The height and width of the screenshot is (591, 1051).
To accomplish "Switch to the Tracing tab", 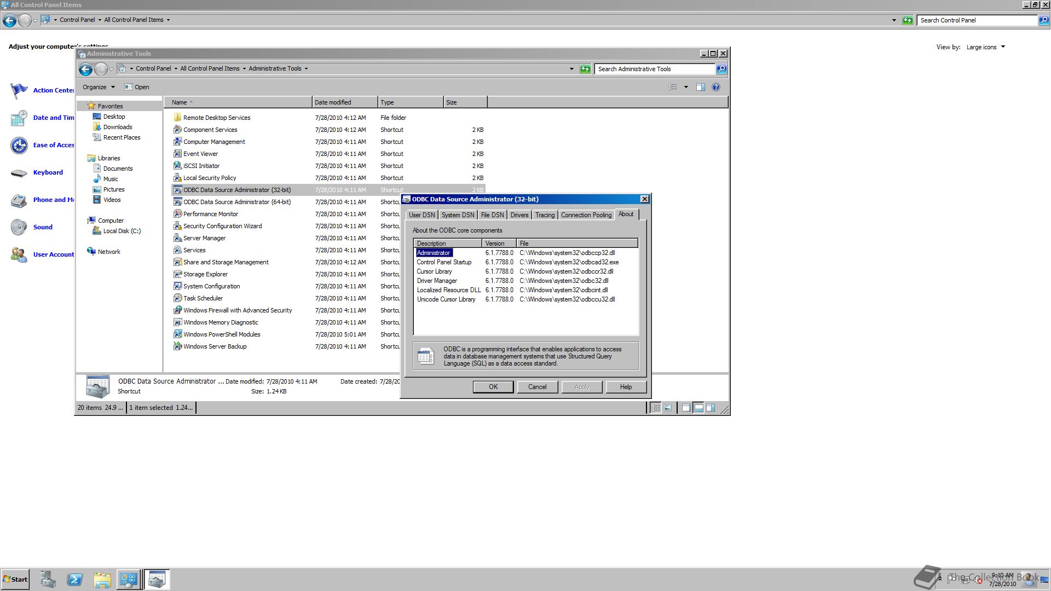I will pos(545,215).
